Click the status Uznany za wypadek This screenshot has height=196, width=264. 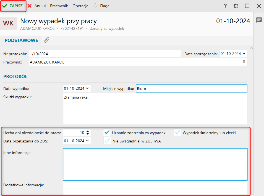click(x=107, y=29)
